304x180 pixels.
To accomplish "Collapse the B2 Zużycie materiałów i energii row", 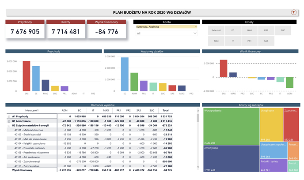I will click(x=9, y=125).
